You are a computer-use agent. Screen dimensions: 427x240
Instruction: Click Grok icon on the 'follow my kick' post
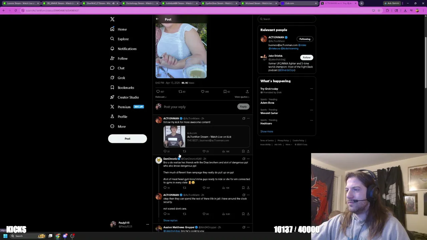244,118
